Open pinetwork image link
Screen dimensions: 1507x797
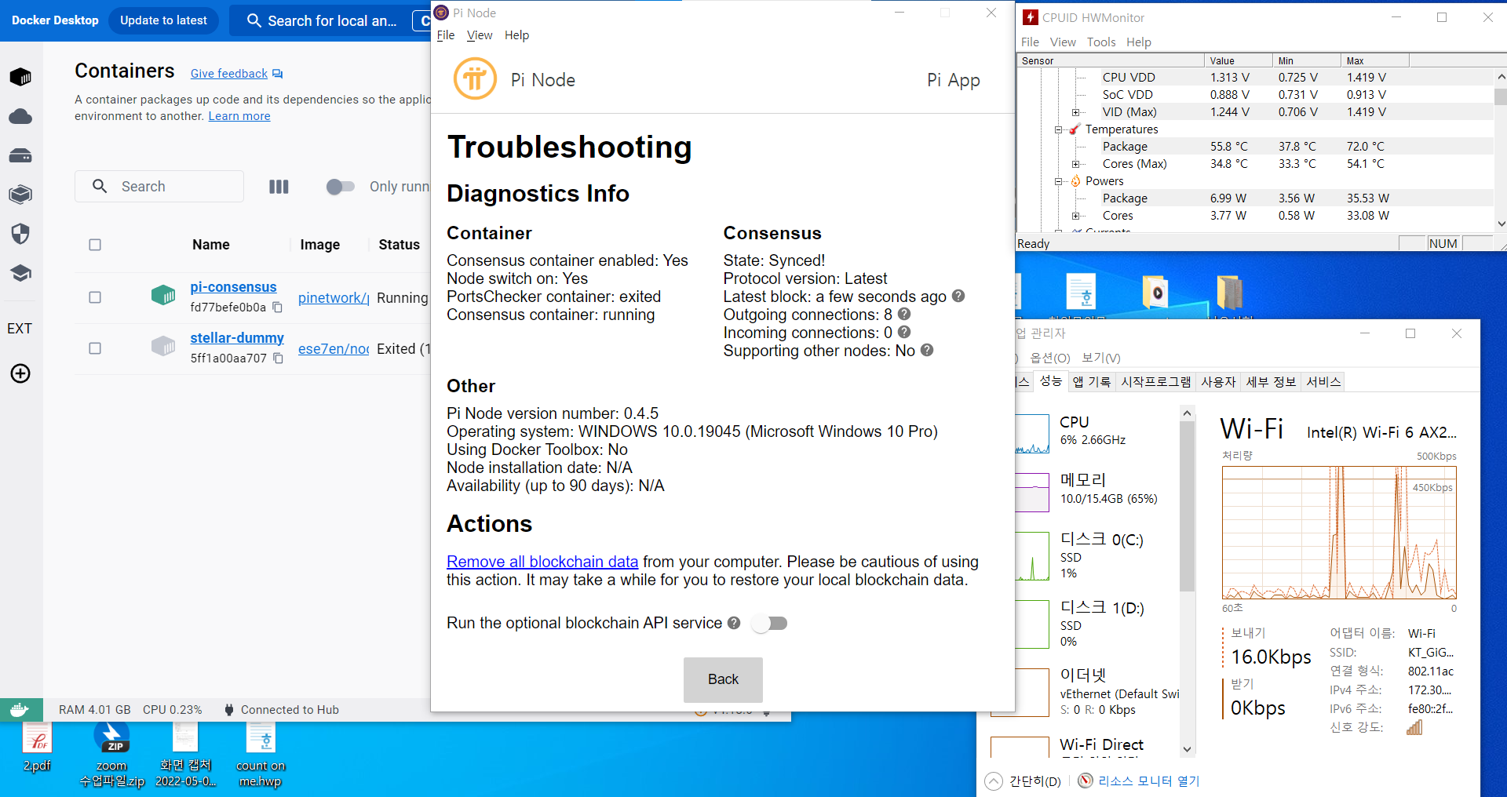pos(334,298)
